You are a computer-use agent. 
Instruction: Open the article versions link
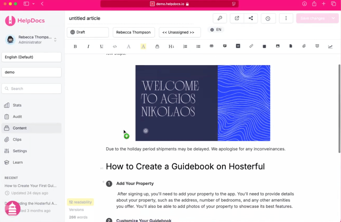(76, 209)
